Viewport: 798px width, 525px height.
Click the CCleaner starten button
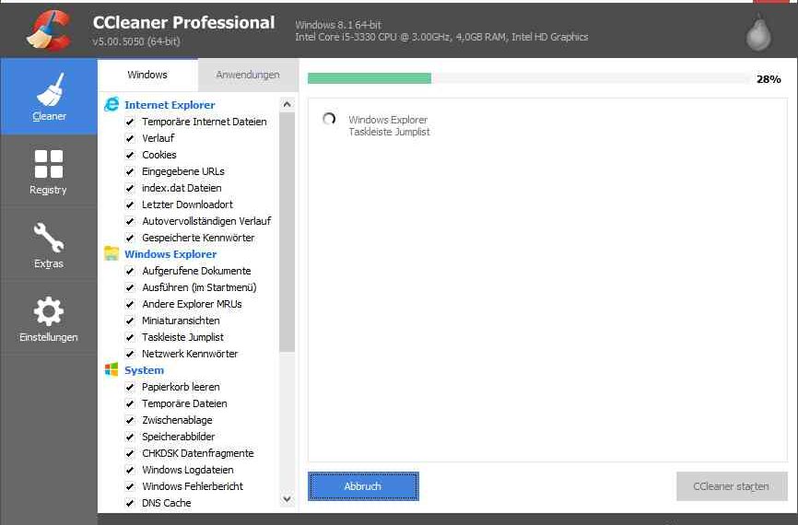(x=731, y=486)
